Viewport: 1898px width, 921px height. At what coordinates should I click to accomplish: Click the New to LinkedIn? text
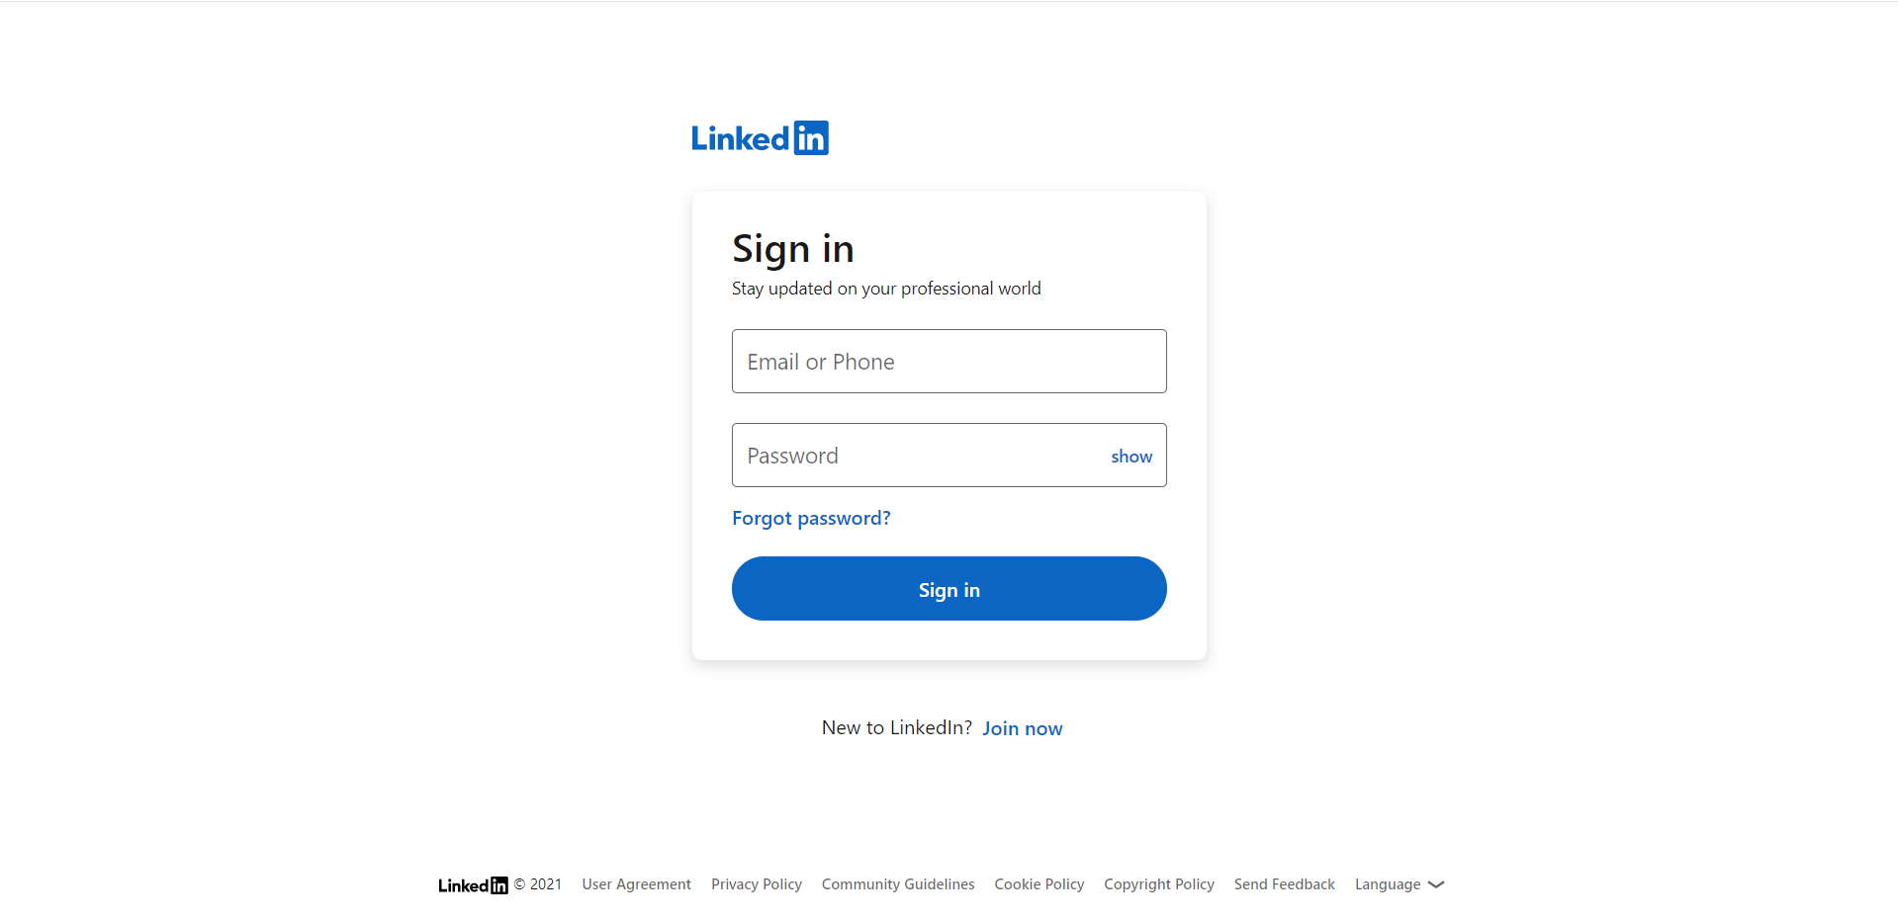coord(896,728)
